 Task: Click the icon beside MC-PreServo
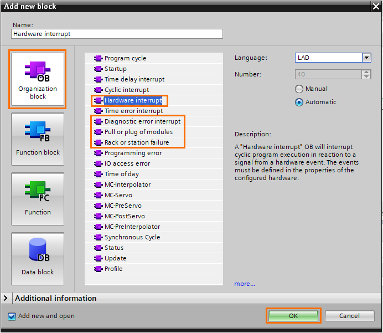98,206
